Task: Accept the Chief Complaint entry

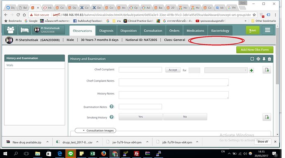Action: [173, 70]
